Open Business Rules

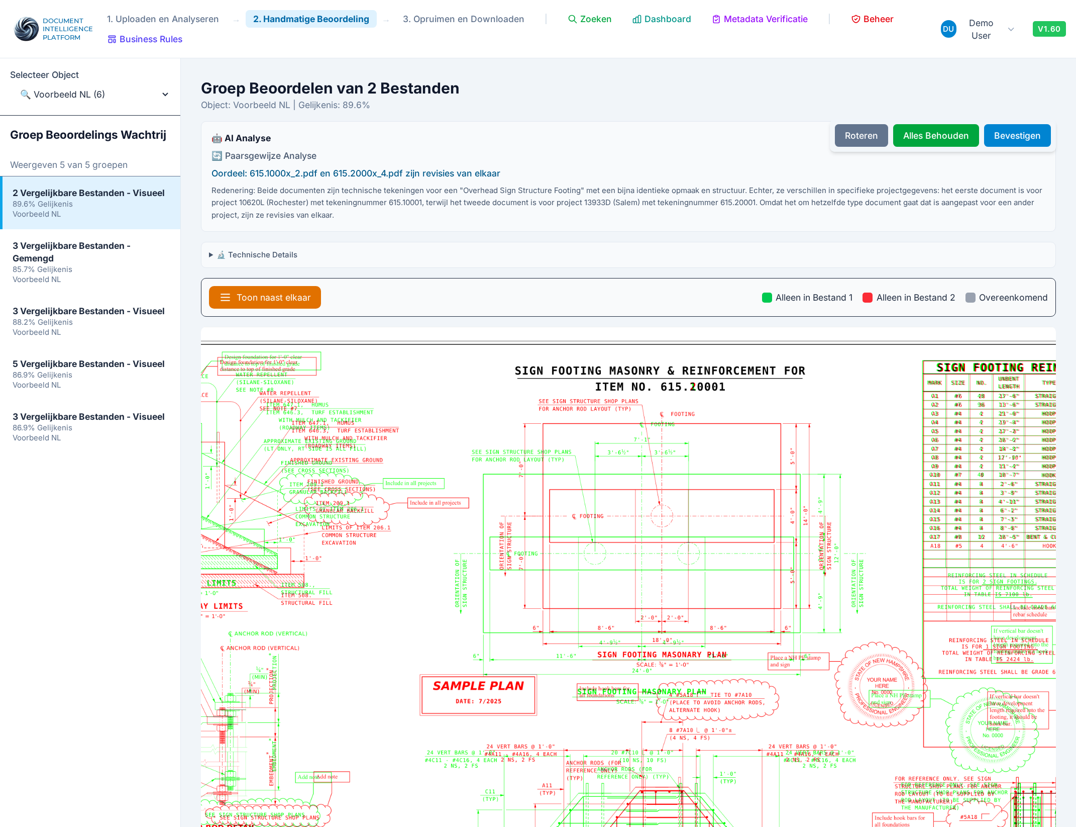point(145,39)
